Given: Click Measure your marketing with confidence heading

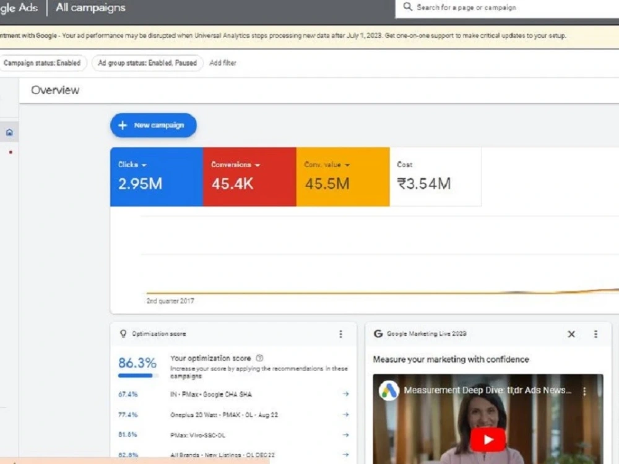Looking at the screenshot, I should tap(451, 359).
